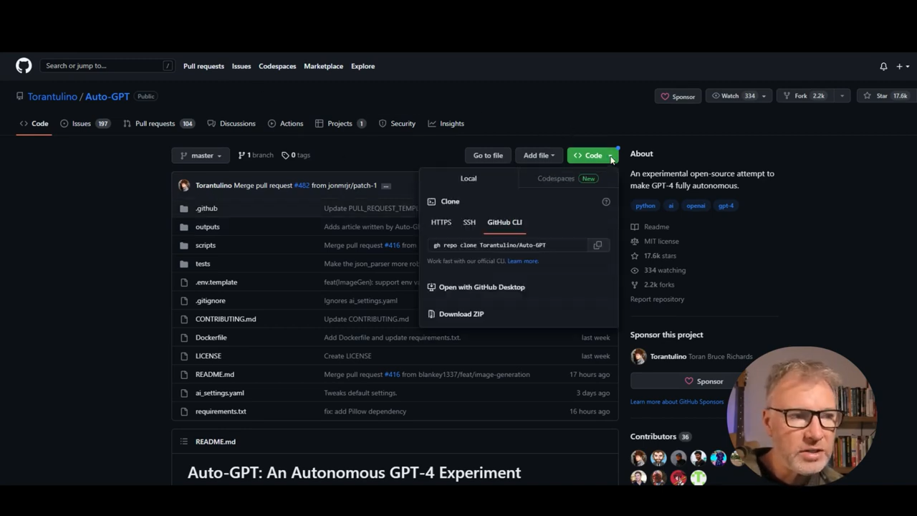Click the watching eye icon
The image size is (917, 516).
click(x=635, y=270)
